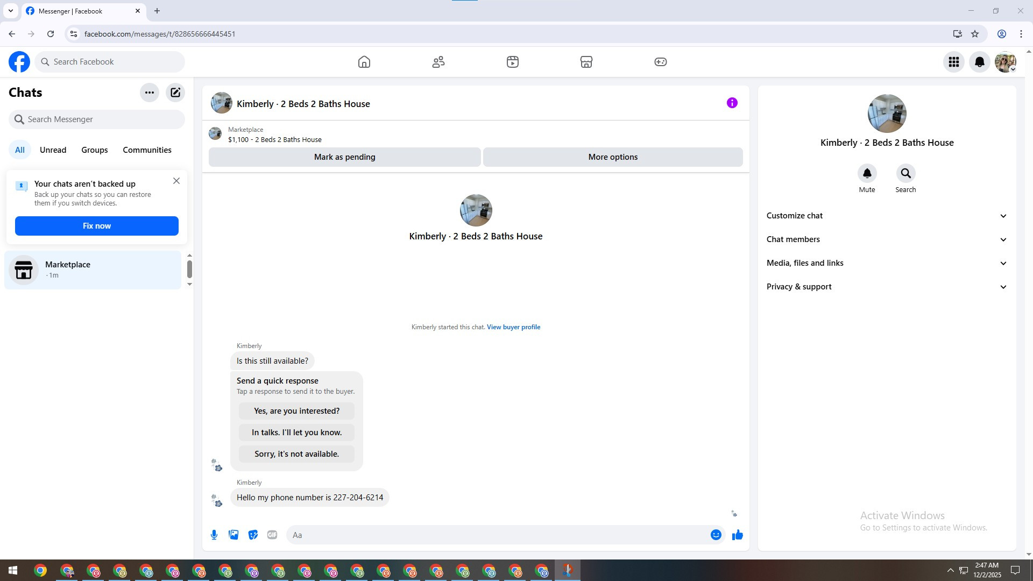Compose a new message with pencil icon

click(175, 93)
